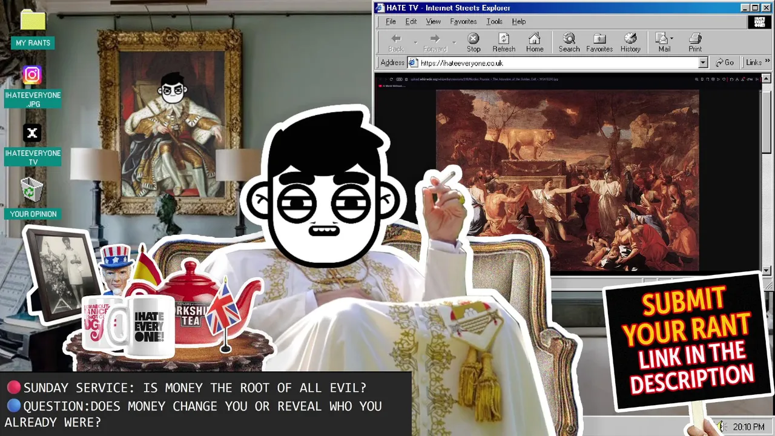Open the Mail button dropdown arrow
This screenshot has height=436, width=775.
(x=672, y=39)
